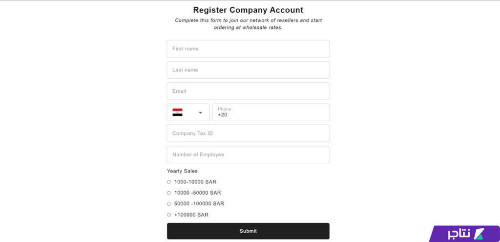
Task: Activate the Email input box
Action: [x=248, y=91]
